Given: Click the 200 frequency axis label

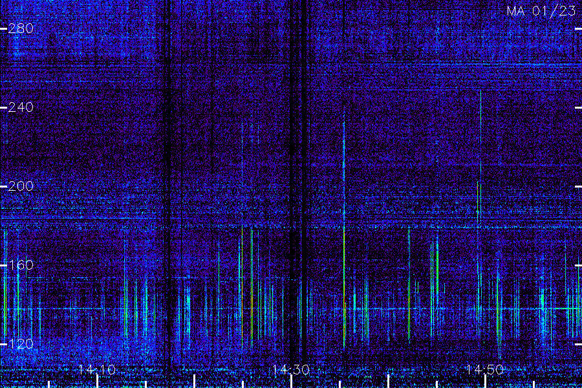Looking at the screenshot, I should point(21,186).
